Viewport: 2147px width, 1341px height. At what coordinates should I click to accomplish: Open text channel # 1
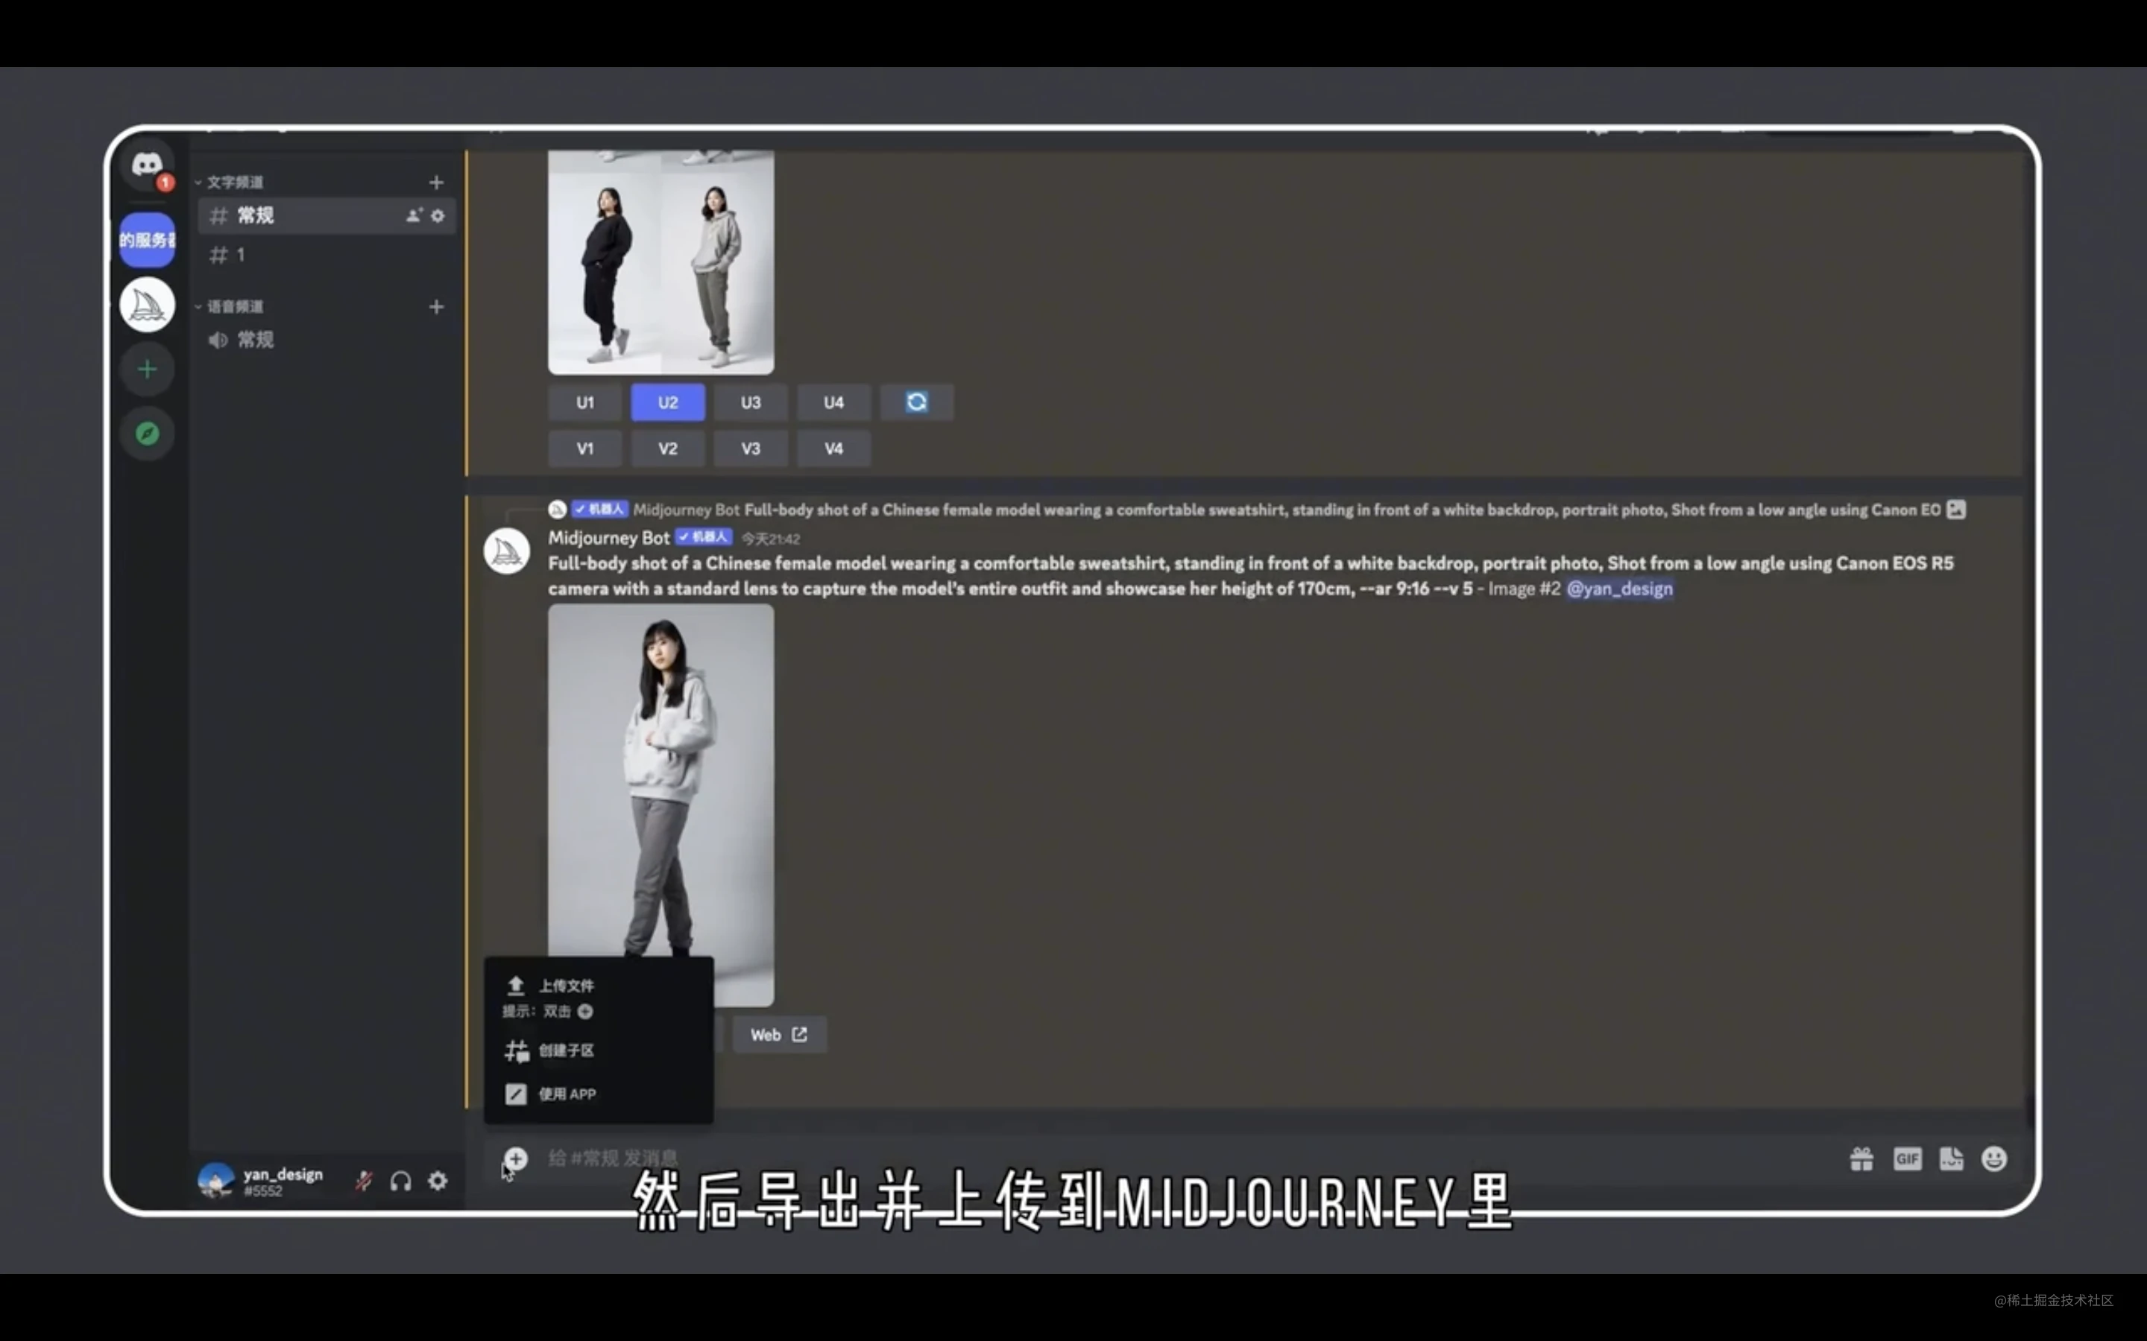[325, 256]
